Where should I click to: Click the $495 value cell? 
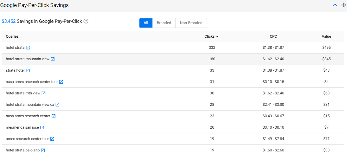coord(326,48)
